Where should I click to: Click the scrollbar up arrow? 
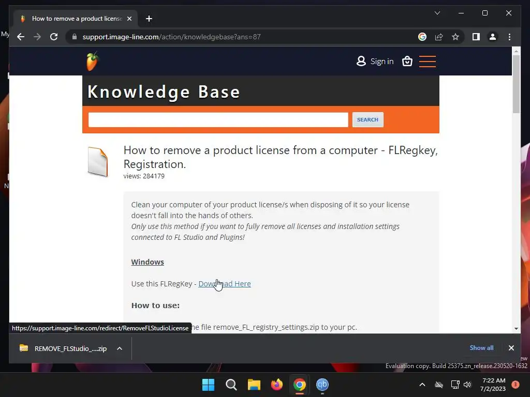[516, 51]
